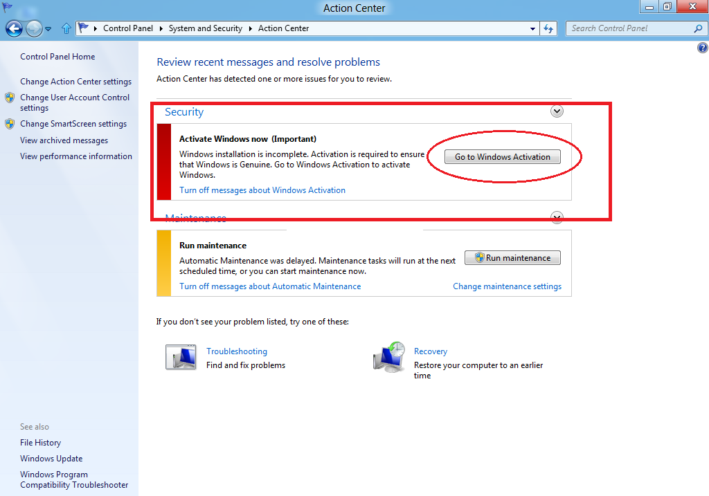Open View performance information
This screenshot has height=496, width=709.
[x=76, y=156]
